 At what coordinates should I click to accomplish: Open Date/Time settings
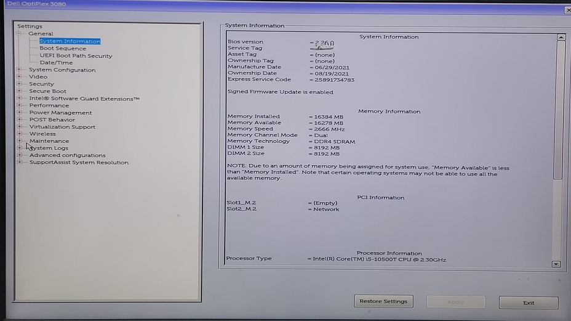pos(56,62)
